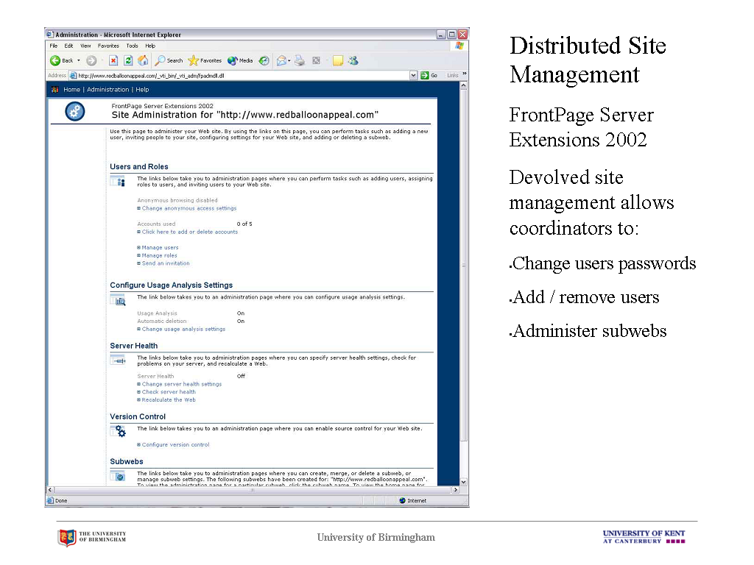Click the vertical scrollbar up arrow

coord(464,85)
